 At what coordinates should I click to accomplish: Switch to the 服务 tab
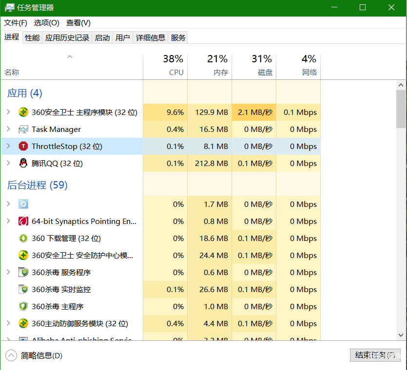coord(178,38)
